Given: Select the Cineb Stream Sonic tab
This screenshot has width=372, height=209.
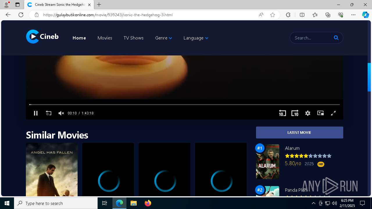Looking at the screenshot, I should (x=59, y=5).
